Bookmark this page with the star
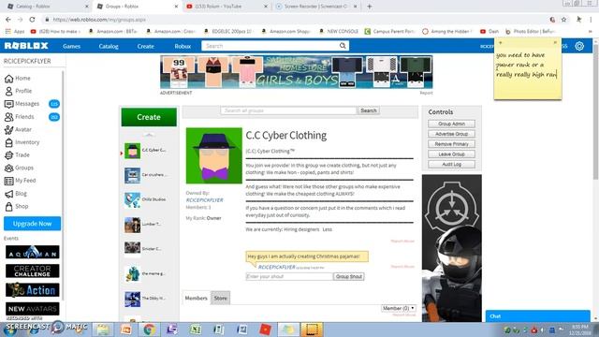 [x=563, y=20]
